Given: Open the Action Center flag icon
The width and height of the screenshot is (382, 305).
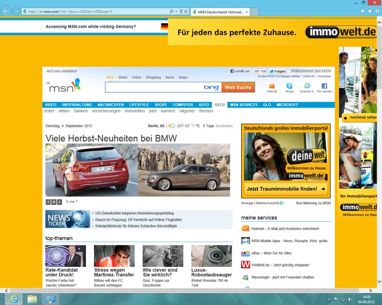Looking at the screenshot, I should pos(336,299).
